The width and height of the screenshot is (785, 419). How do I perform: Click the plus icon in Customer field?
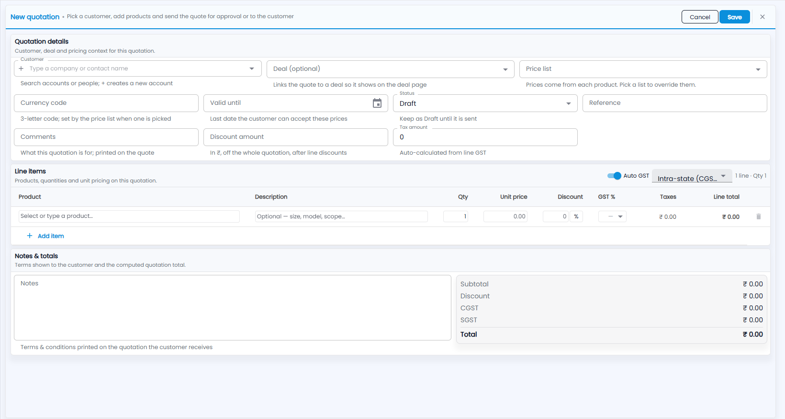coord(21,68)
